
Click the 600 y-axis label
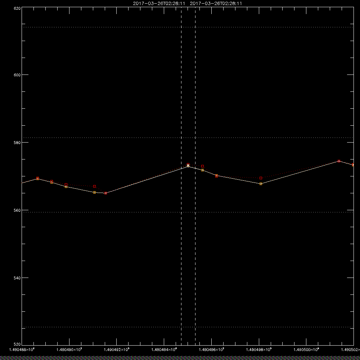coord(17,75)
